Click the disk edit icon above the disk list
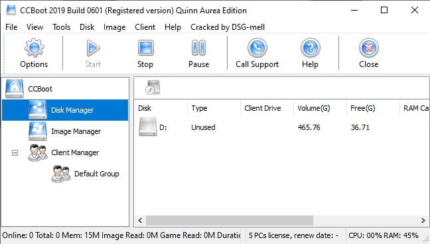 (x=153, y=88)
